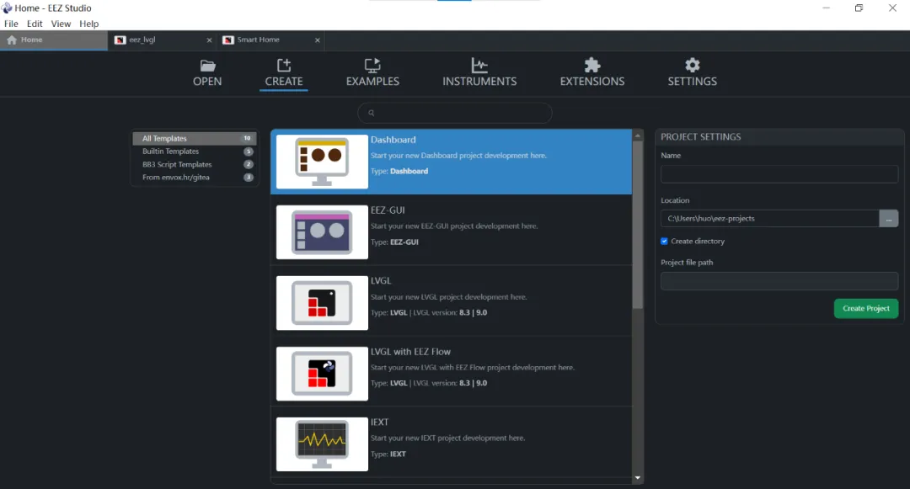
Task: Click the project Name input field
Action: click(779, 174)
